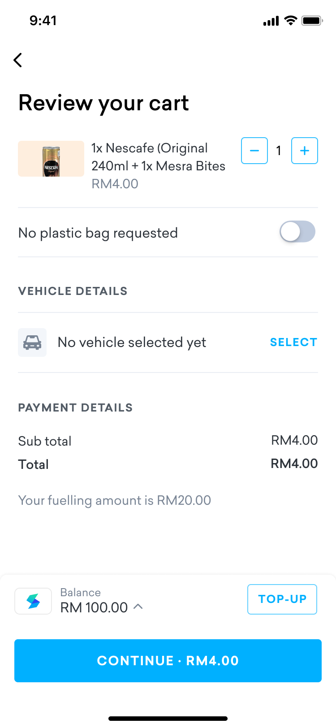Tap the No vehicle selected yet row
This screenshot has height=728, width=336.
[168, 342]
